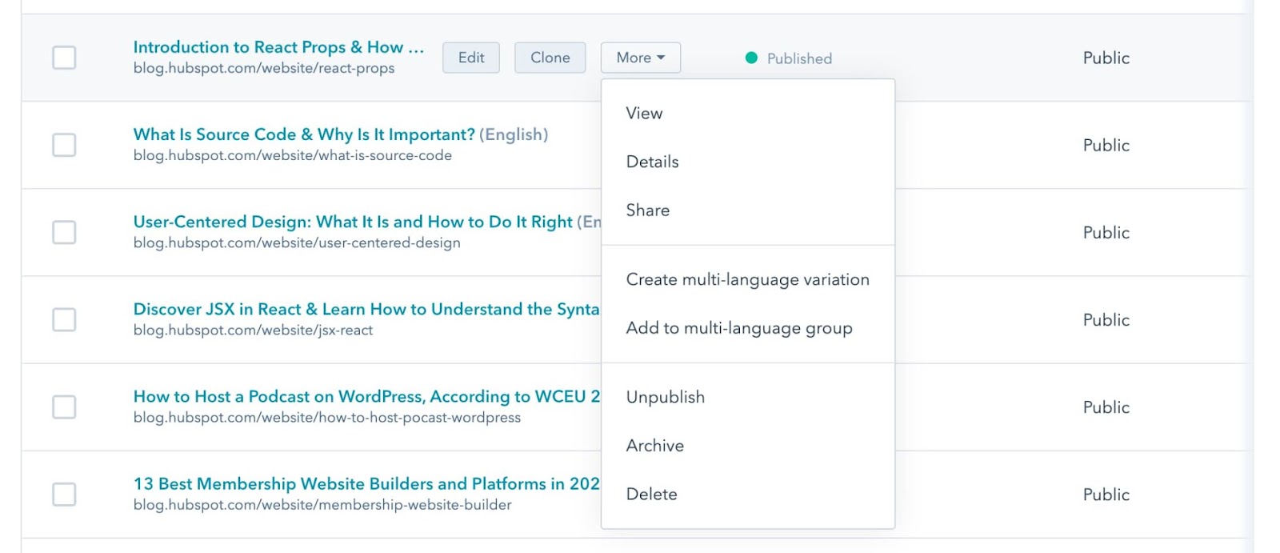1280x553 pixels.
Task: Choose View from the More menu
Action: [644, 113]
